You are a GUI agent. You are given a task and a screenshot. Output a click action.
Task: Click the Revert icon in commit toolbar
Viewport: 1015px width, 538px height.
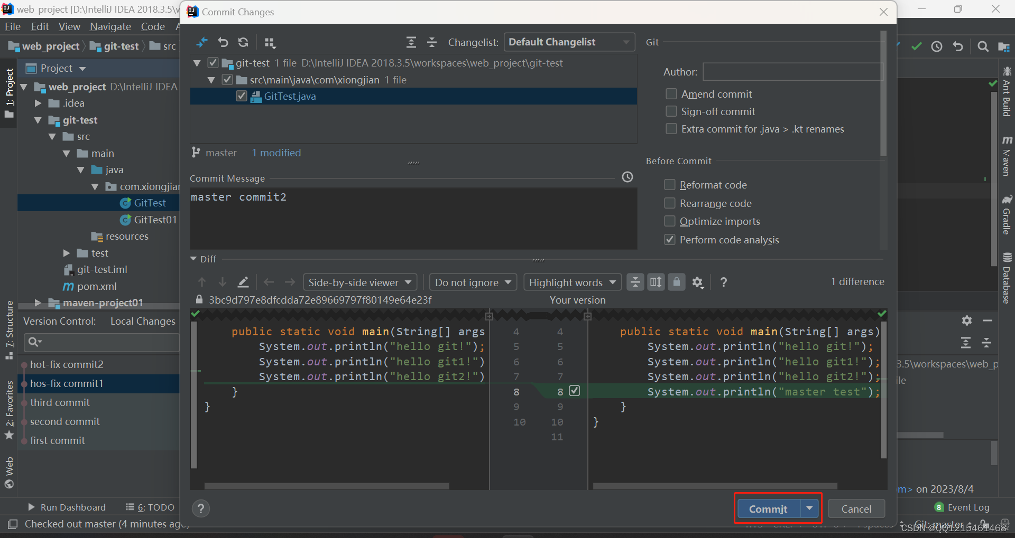pos(223,42)
